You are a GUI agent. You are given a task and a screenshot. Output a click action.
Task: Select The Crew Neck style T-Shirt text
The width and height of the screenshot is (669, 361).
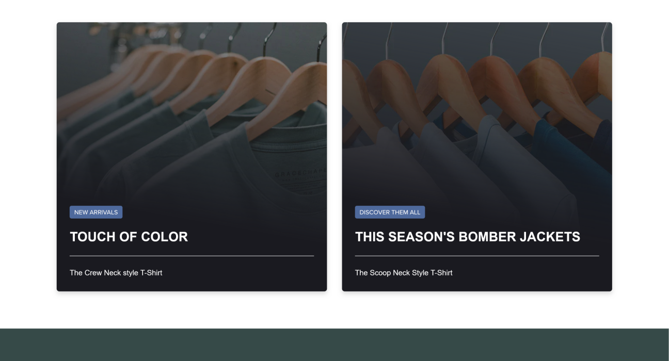(x=116, y=273)
